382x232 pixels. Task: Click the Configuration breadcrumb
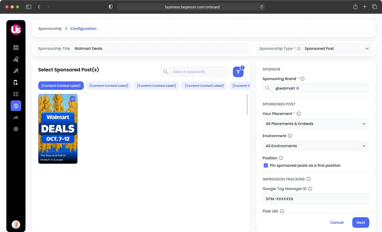click(x=83, y=29)
